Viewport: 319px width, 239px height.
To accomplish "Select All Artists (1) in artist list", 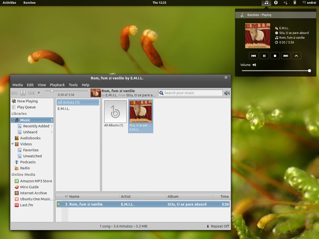I will click(78, 102).
